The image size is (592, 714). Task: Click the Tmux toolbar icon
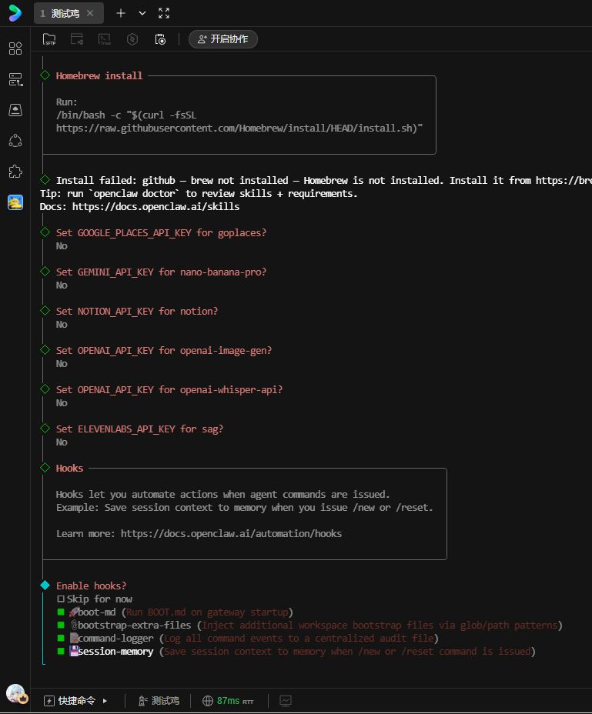tap(105, 39)
